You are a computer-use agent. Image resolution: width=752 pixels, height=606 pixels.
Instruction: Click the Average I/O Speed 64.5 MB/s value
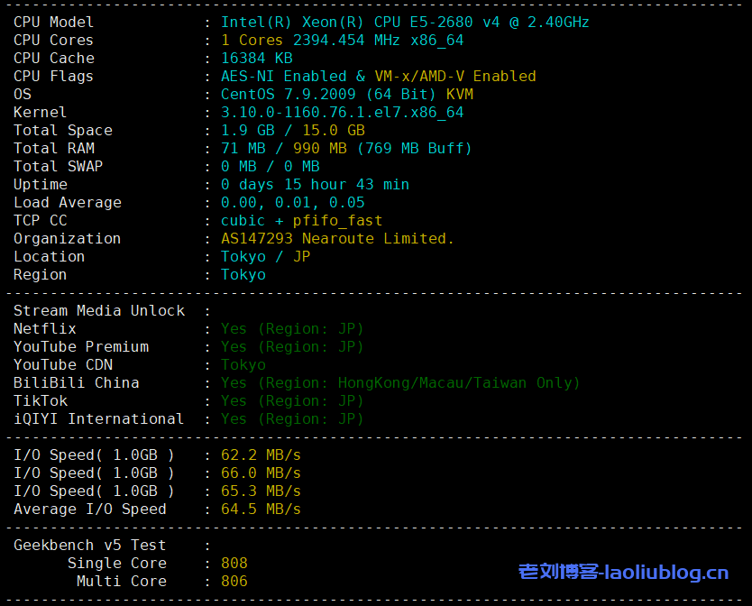tap(261, 509)
